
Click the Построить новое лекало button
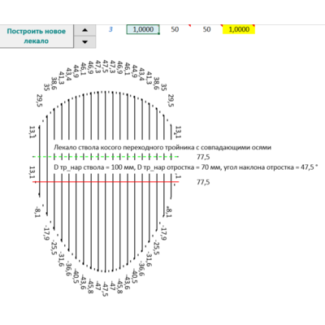click(37, 37)
